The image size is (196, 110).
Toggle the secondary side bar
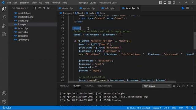(169, 3)
